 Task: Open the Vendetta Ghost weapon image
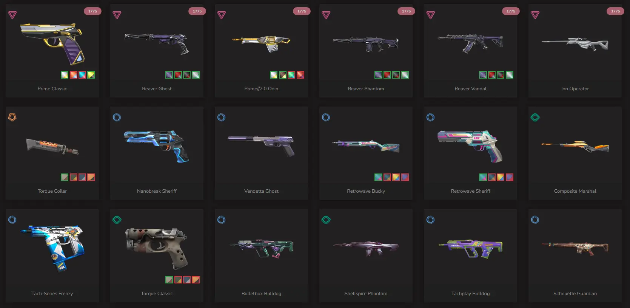pyautogui.click(x=261, y=146)
